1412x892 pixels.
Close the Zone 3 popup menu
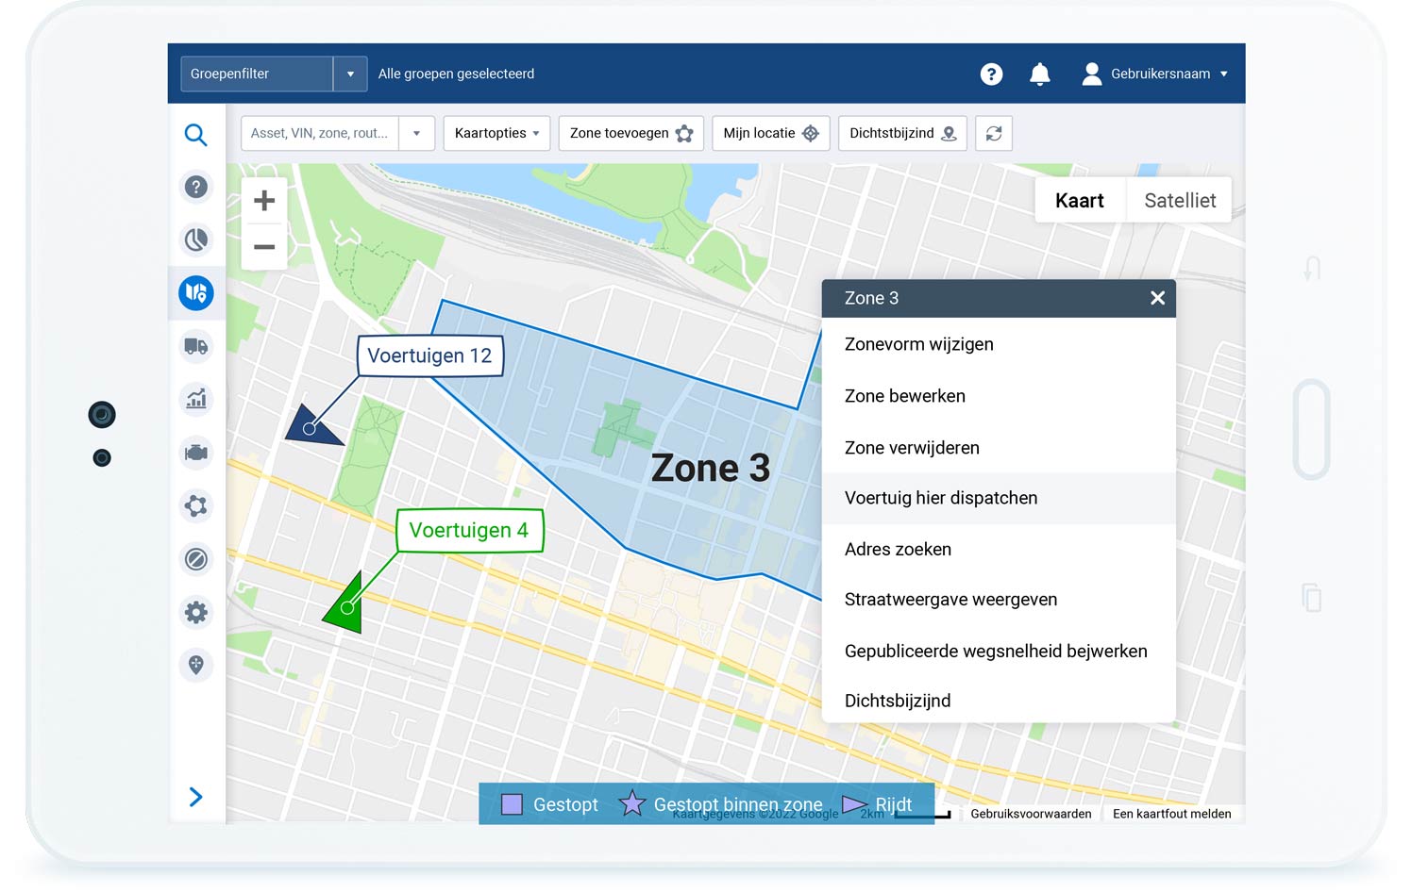coord(1157,298)
